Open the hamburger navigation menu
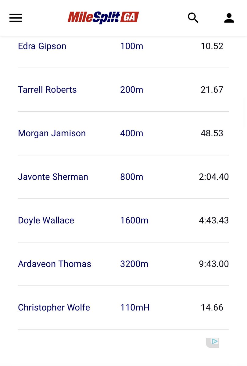 point(16,18)
